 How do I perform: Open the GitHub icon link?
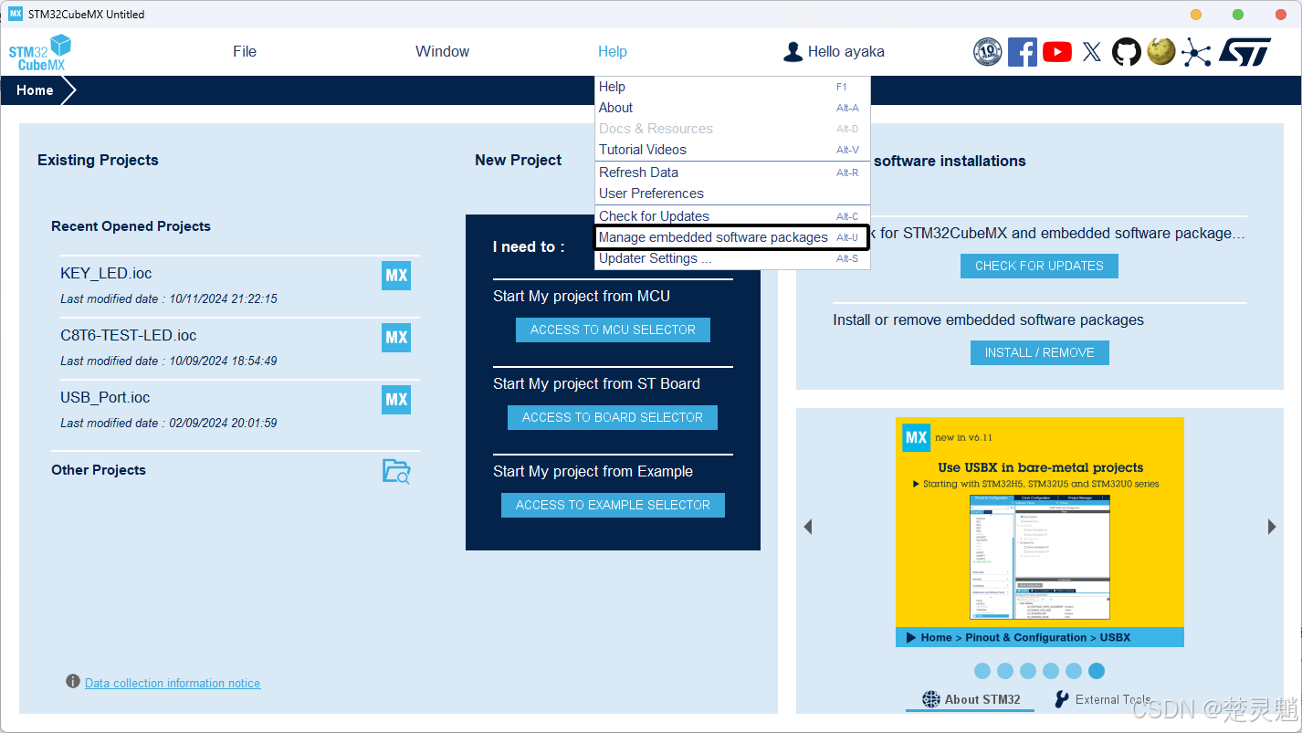1126,52
